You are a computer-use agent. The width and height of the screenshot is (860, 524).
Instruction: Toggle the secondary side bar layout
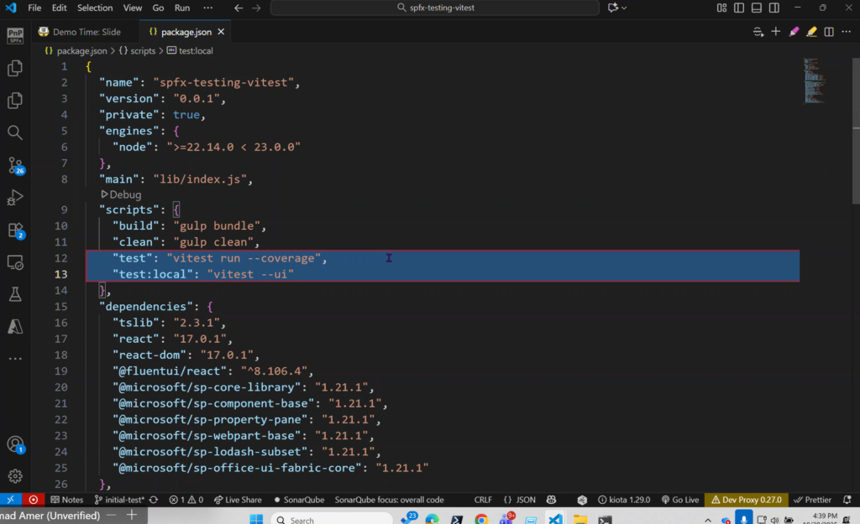775,8
